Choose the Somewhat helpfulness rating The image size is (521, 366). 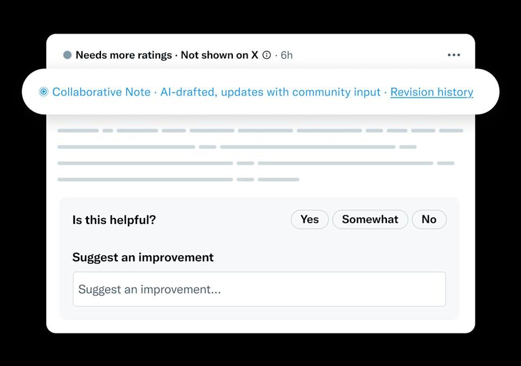[x=370, y=220]
